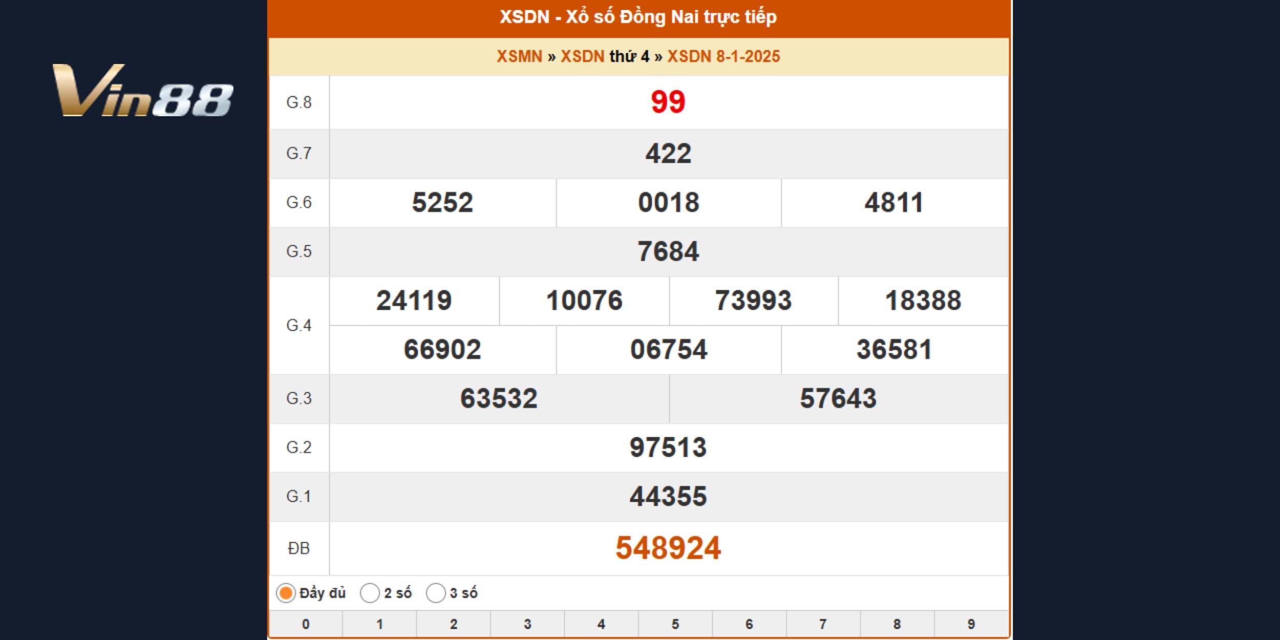The width and height of the screenshot is (1280, 640).
Task: Click the G.3 number 63532
Action: click(499, 398)
